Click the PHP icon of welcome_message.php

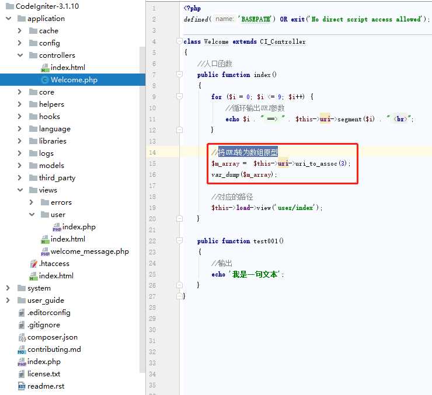tap(45, 251)
